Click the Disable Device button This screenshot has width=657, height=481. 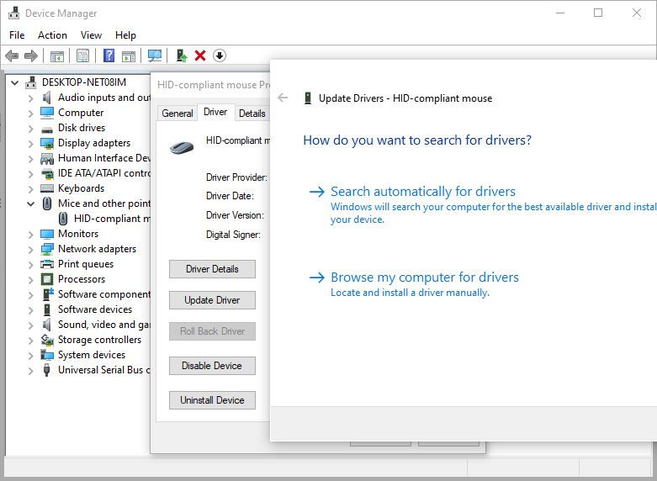[x=212, y=366]
